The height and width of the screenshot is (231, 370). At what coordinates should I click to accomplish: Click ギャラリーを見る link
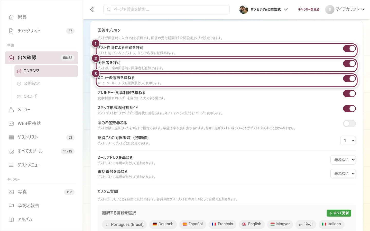(x=309, y=9)
